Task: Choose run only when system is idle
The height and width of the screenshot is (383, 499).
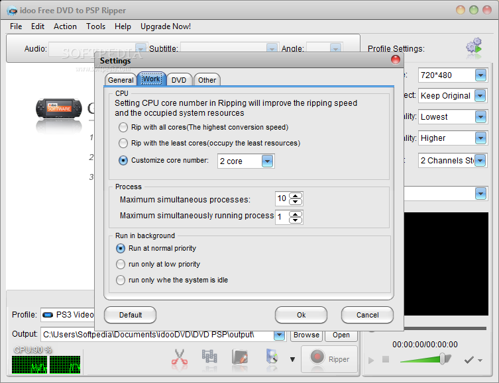Action: pos(121,280)
